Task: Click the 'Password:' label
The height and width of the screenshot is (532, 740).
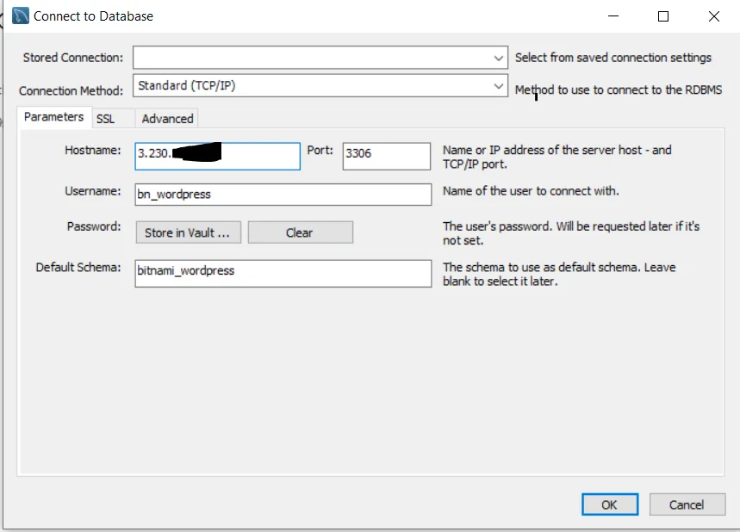Action: [93, 226]
